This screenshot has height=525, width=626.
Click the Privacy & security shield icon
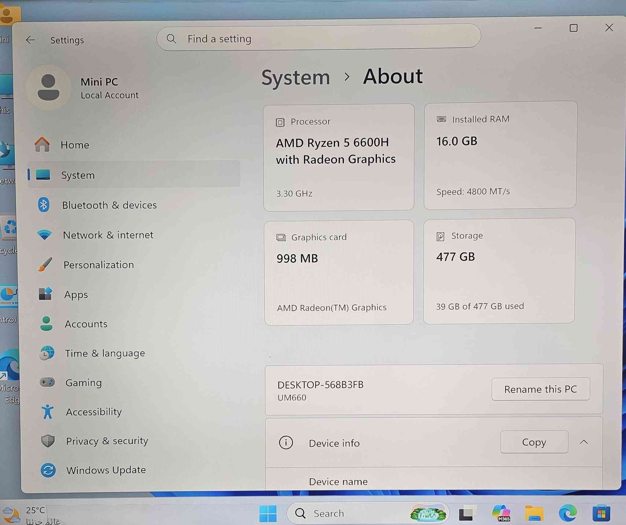click(x=48, y=441)
